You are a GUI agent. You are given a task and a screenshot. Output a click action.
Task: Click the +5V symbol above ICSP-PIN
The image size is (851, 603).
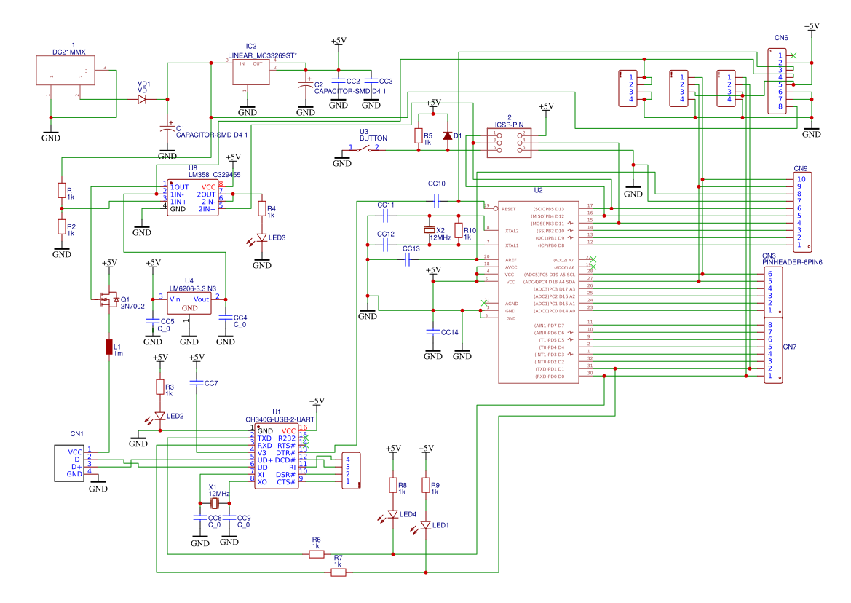point(546,108)
